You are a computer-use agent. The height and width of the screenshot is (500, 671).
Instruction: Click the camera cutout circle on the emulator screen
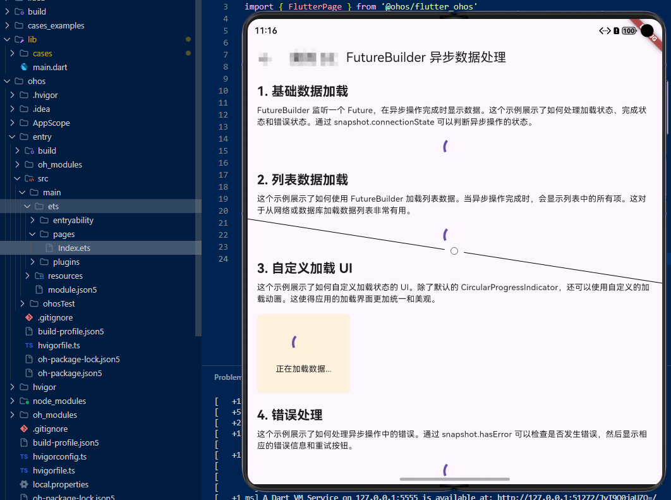pyautogui.click(x=647, y=32)
